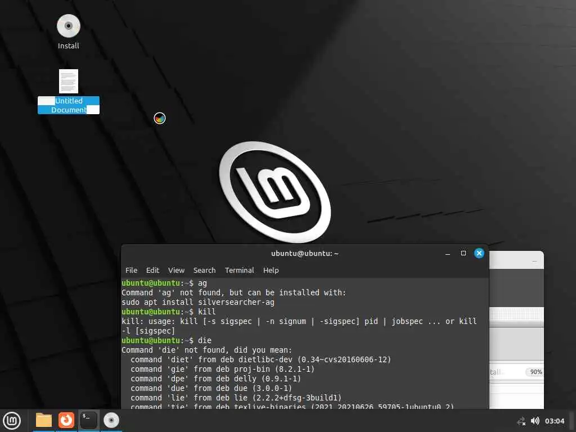Open the terminal Search menu
The height and width of the screenshot is (432, 576).
click(x=204, y=271)
